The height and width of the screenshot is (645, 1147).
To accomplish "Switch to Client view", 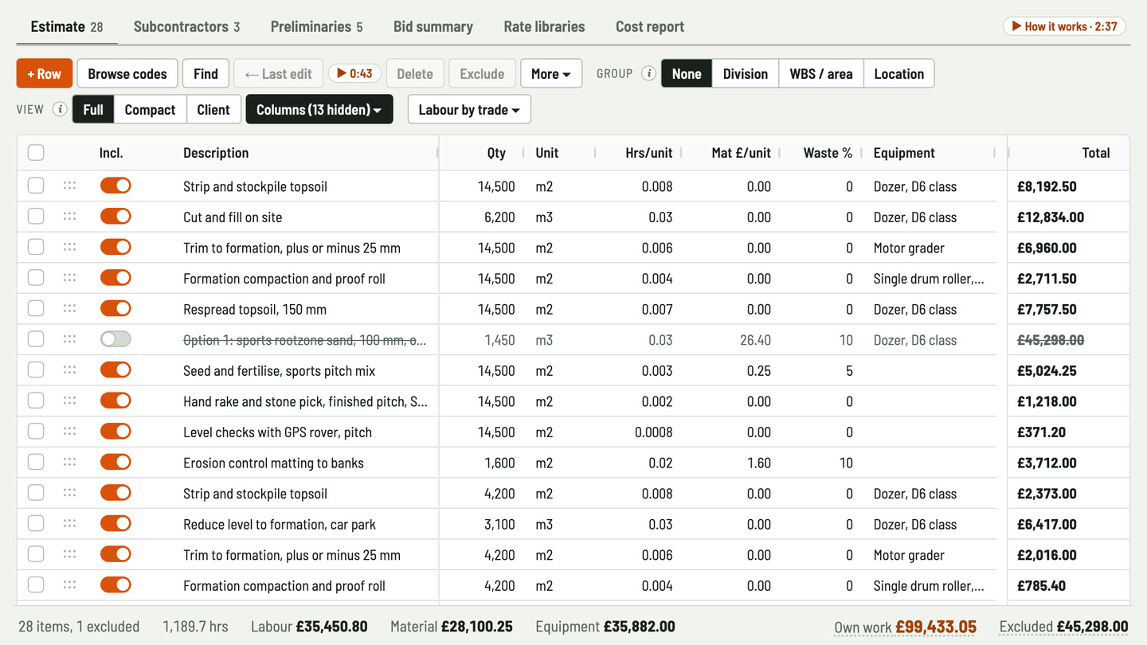I will (x=213, y=110).
